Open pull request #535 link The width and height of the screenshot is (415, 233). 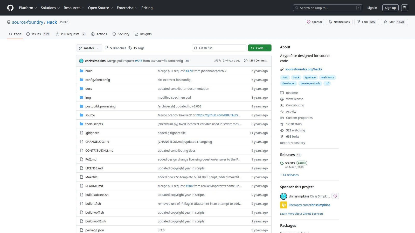[139, 61]
